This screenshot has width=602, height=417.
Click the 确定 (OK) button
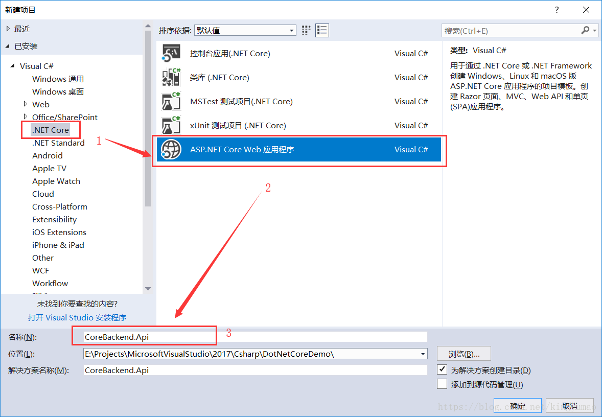518,406
